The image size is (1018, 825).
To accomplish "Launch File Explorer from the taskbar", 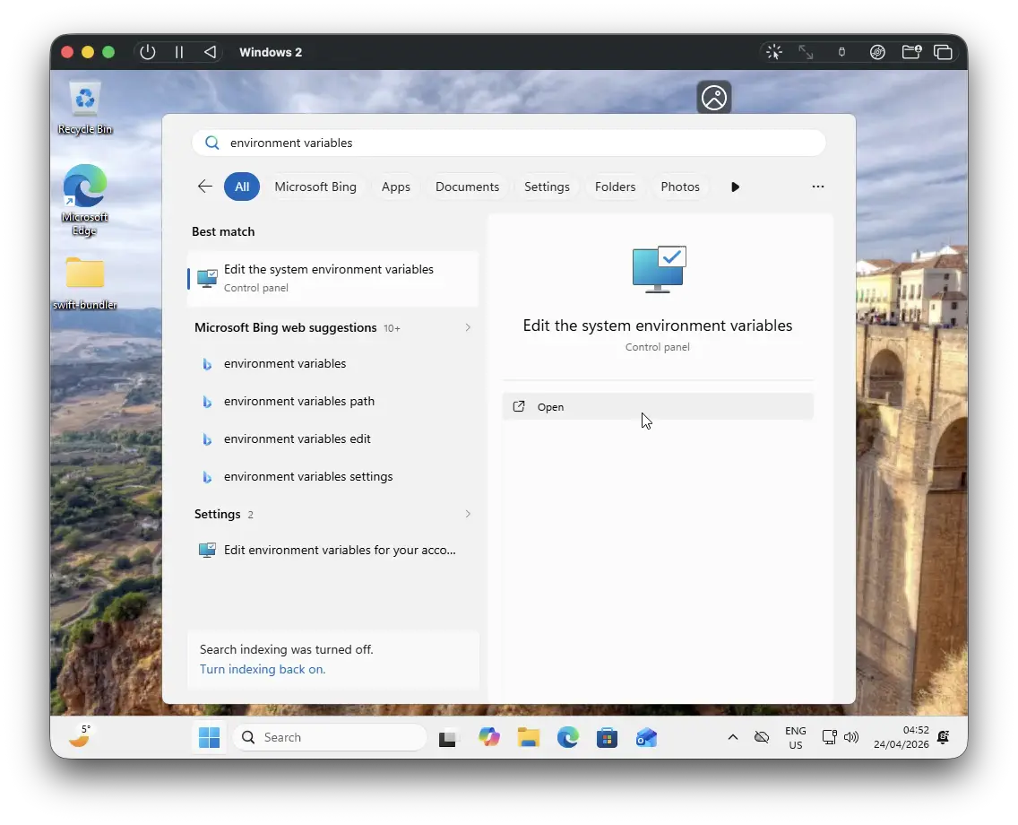I will point(529,737).
